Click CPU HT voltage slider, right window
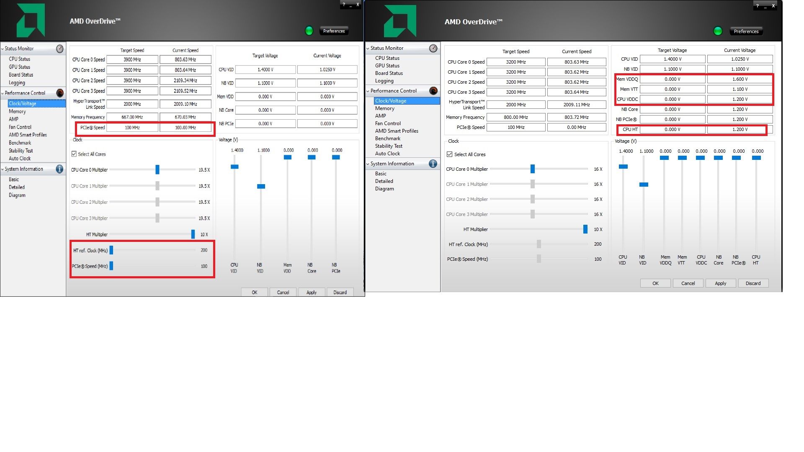This screenshot has height=452, width=804. click(x=756, y=158)
